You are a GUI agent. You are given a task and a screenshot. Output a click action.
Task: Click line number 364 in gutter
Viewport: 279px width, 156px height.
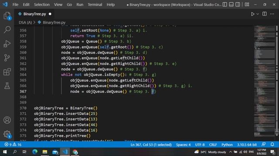(x=23, y=75)
